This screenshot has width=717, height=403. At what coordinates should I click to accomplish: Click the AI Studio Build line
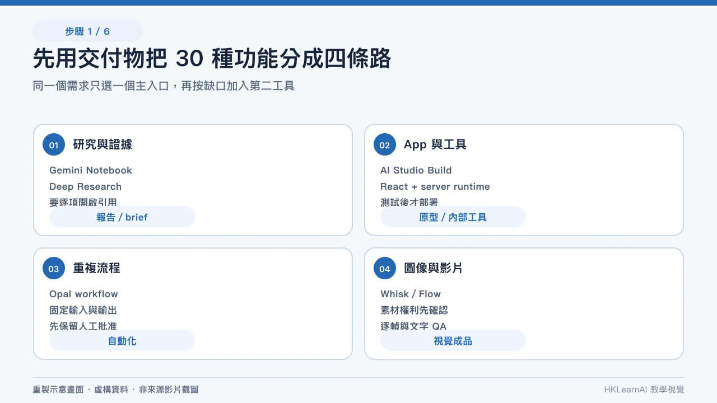[x=416, y=170]
